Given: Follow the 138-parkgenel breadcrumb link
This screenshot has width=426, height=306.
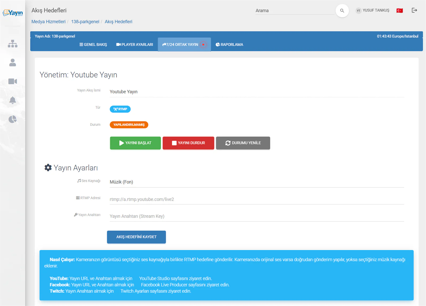Looking at the screenshot, I should pyautogui.click(x=85, y=22).
